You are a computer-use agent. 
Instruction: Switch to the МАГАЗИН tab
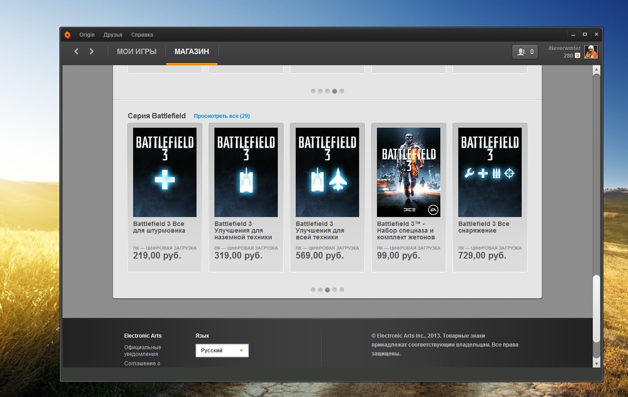192,52
